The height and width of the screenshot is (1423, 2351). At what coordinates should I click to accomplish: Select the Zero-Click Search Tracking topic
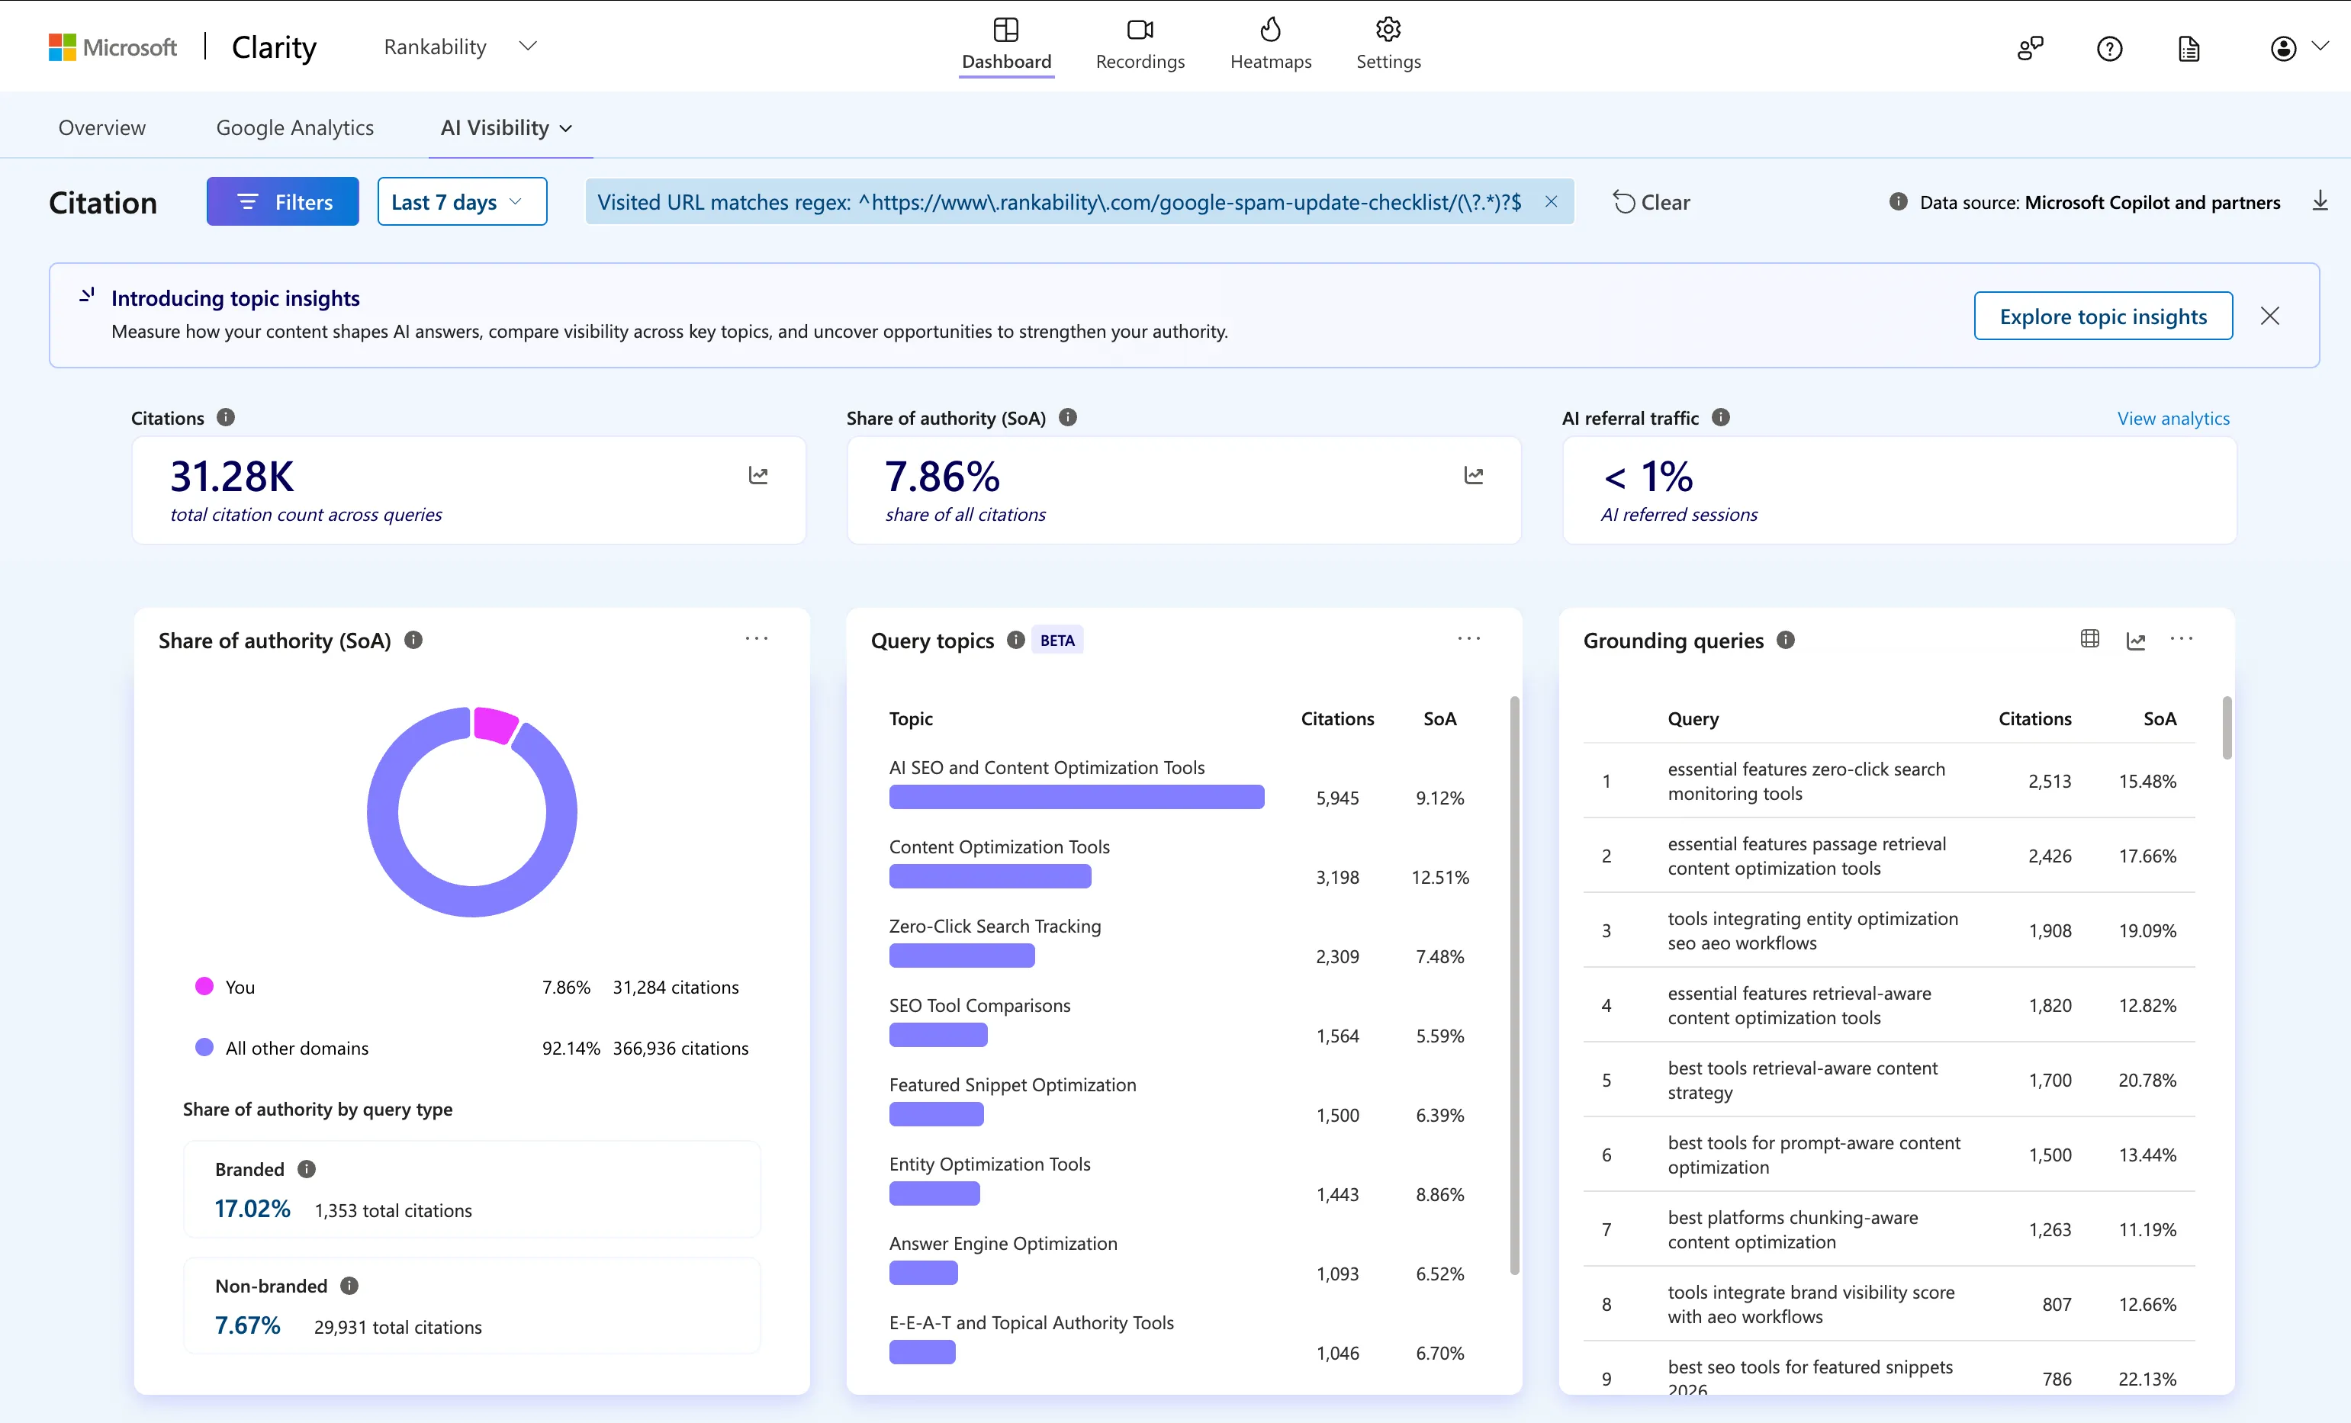[x=994, y=926]
